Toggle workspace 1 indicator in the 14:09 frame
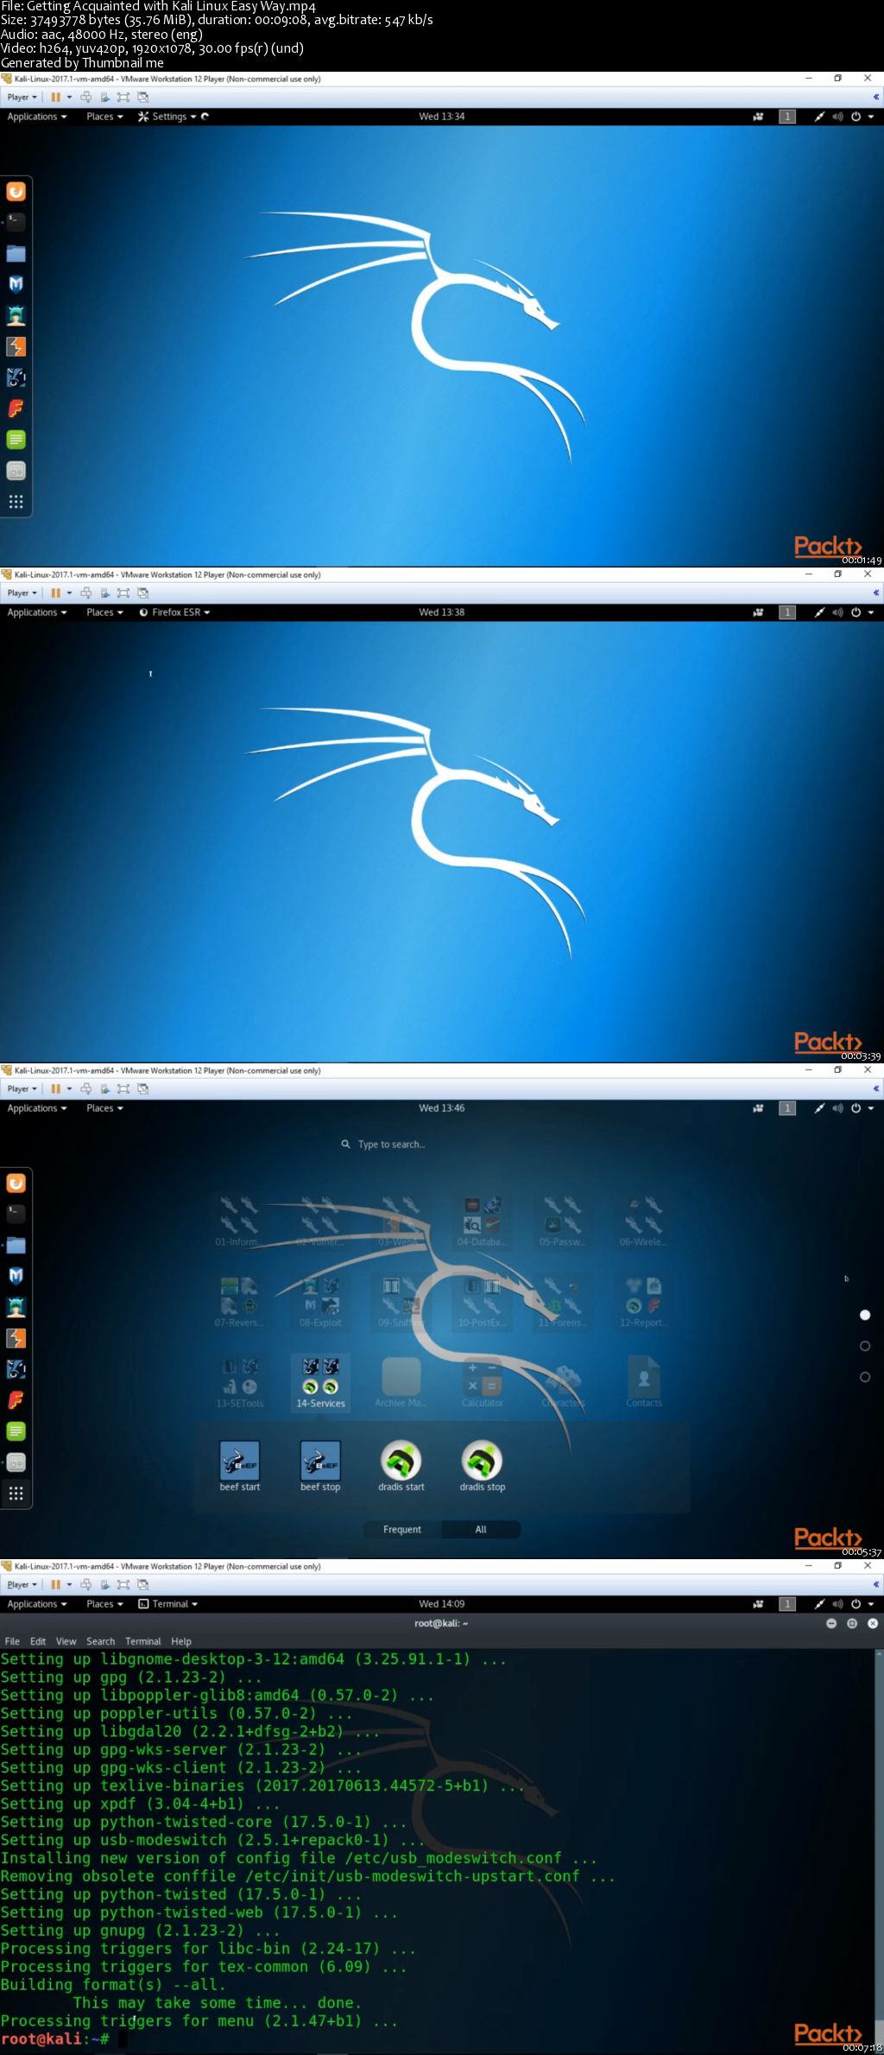884x2055 pixels. pyautogui.click(x=787, y=1604)
